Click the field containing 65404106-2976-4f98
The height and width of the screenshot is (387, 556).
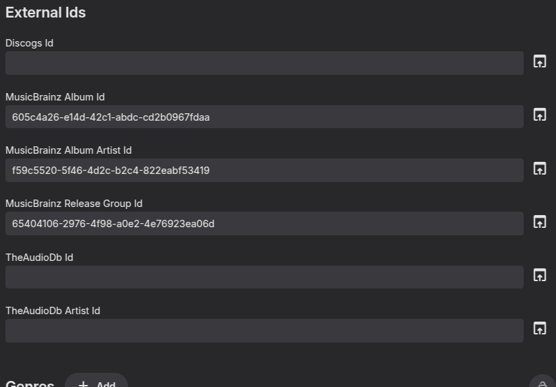[x=264, y=223]
